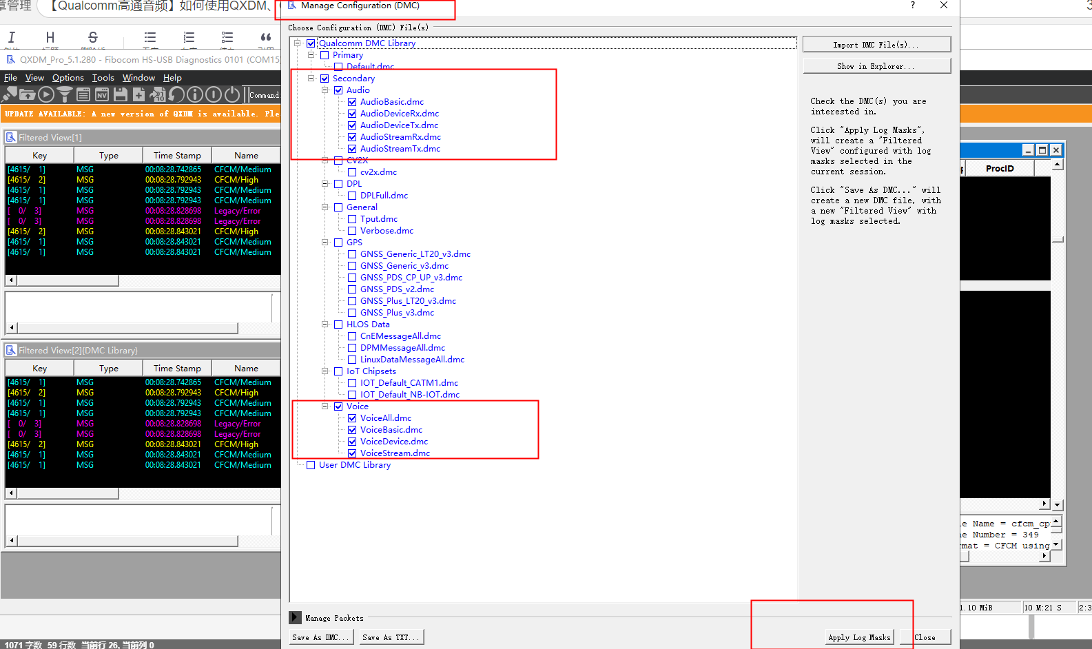Click the Time Stamp column header in Filtered View:[1]
The height and width of the screenshot is (649, 1092).
click(x=177, y=156)
